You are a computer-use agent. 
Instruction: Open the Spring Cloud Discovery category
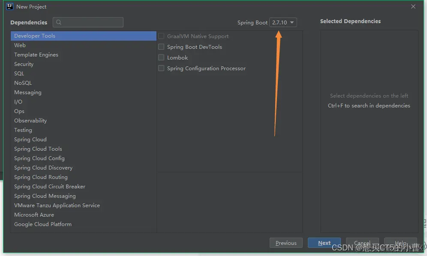tap(83, 168)
